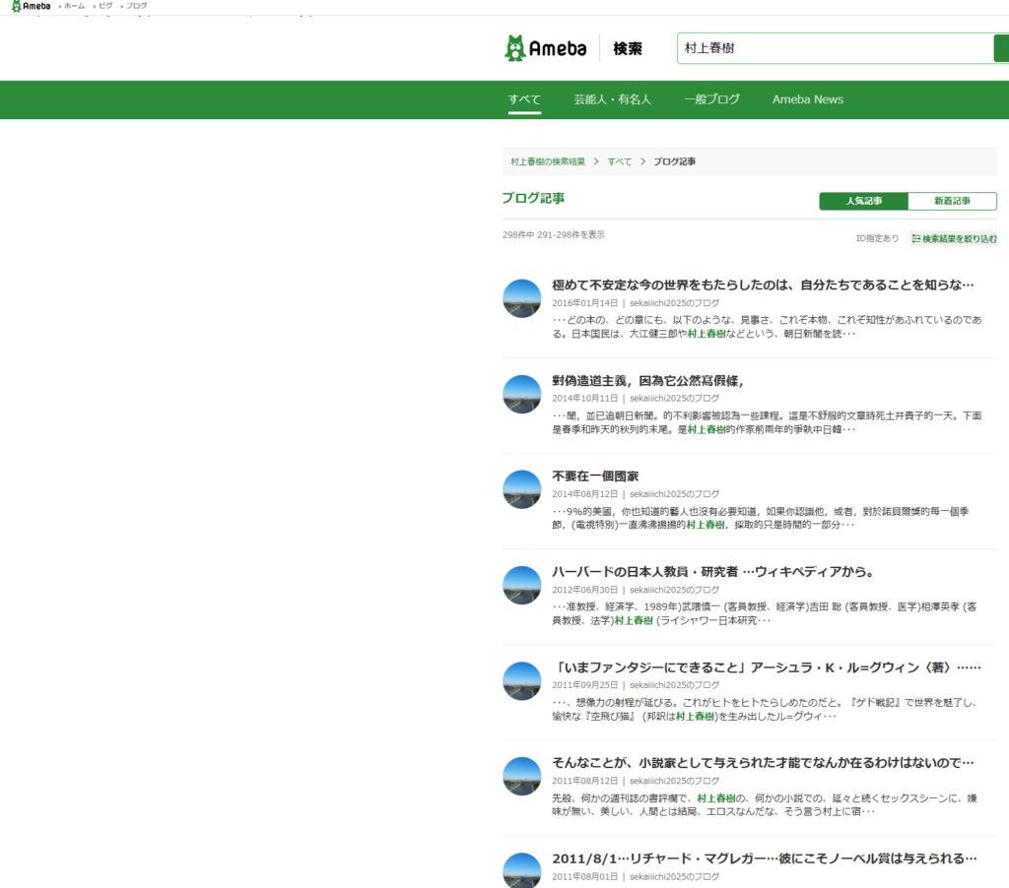Click the 298件中 291-298件を表示 count text
The image size is (1009, 888).
(x=554, y=234)
